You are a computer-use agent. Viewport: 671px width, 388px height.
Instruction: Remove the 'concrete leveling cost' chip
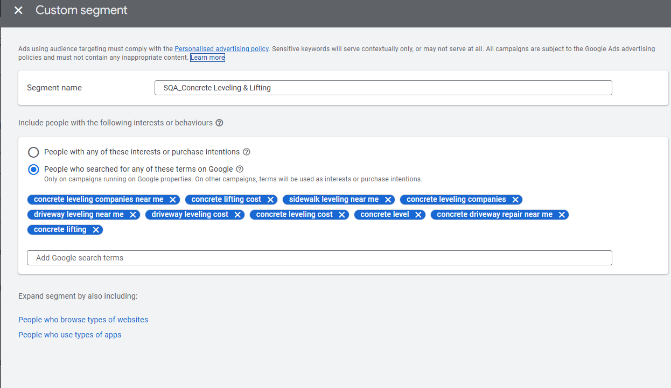click(x=342, y=215)
